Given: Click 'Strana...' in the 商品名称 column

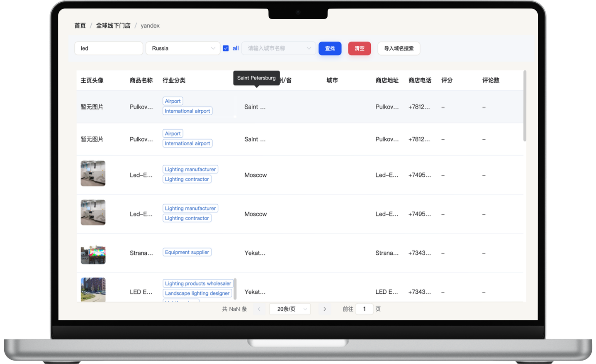Looking at the screenshot, I should [x=141, y=253].
